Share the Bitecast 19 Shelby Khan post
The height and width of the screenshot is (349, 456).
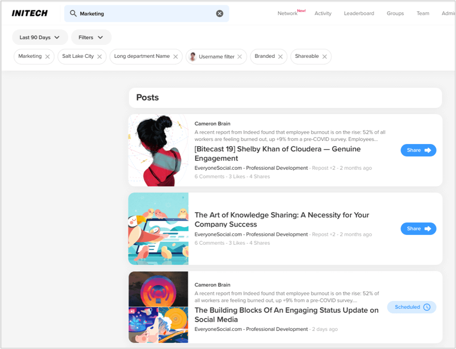tap(418, 150)
